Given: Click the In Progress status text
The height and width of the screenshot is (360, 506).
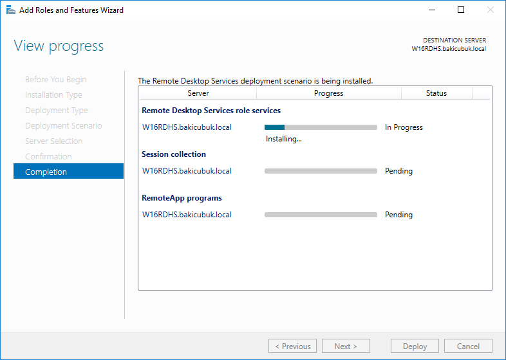Looking at the screenshot, I should (x=404, y=127).
